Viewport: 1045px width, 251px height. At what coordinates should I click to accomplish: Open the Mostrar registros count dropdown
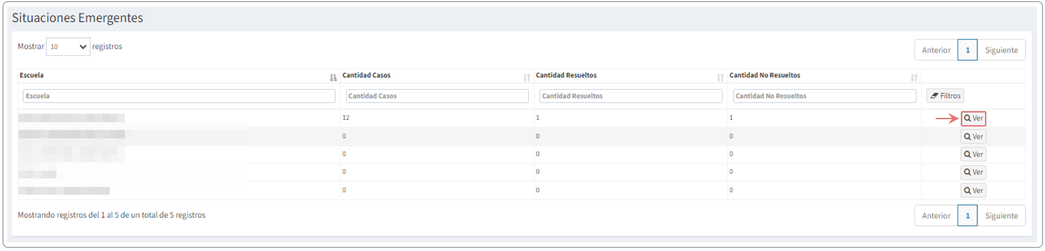pyautogui.click(x=68, y=47)
